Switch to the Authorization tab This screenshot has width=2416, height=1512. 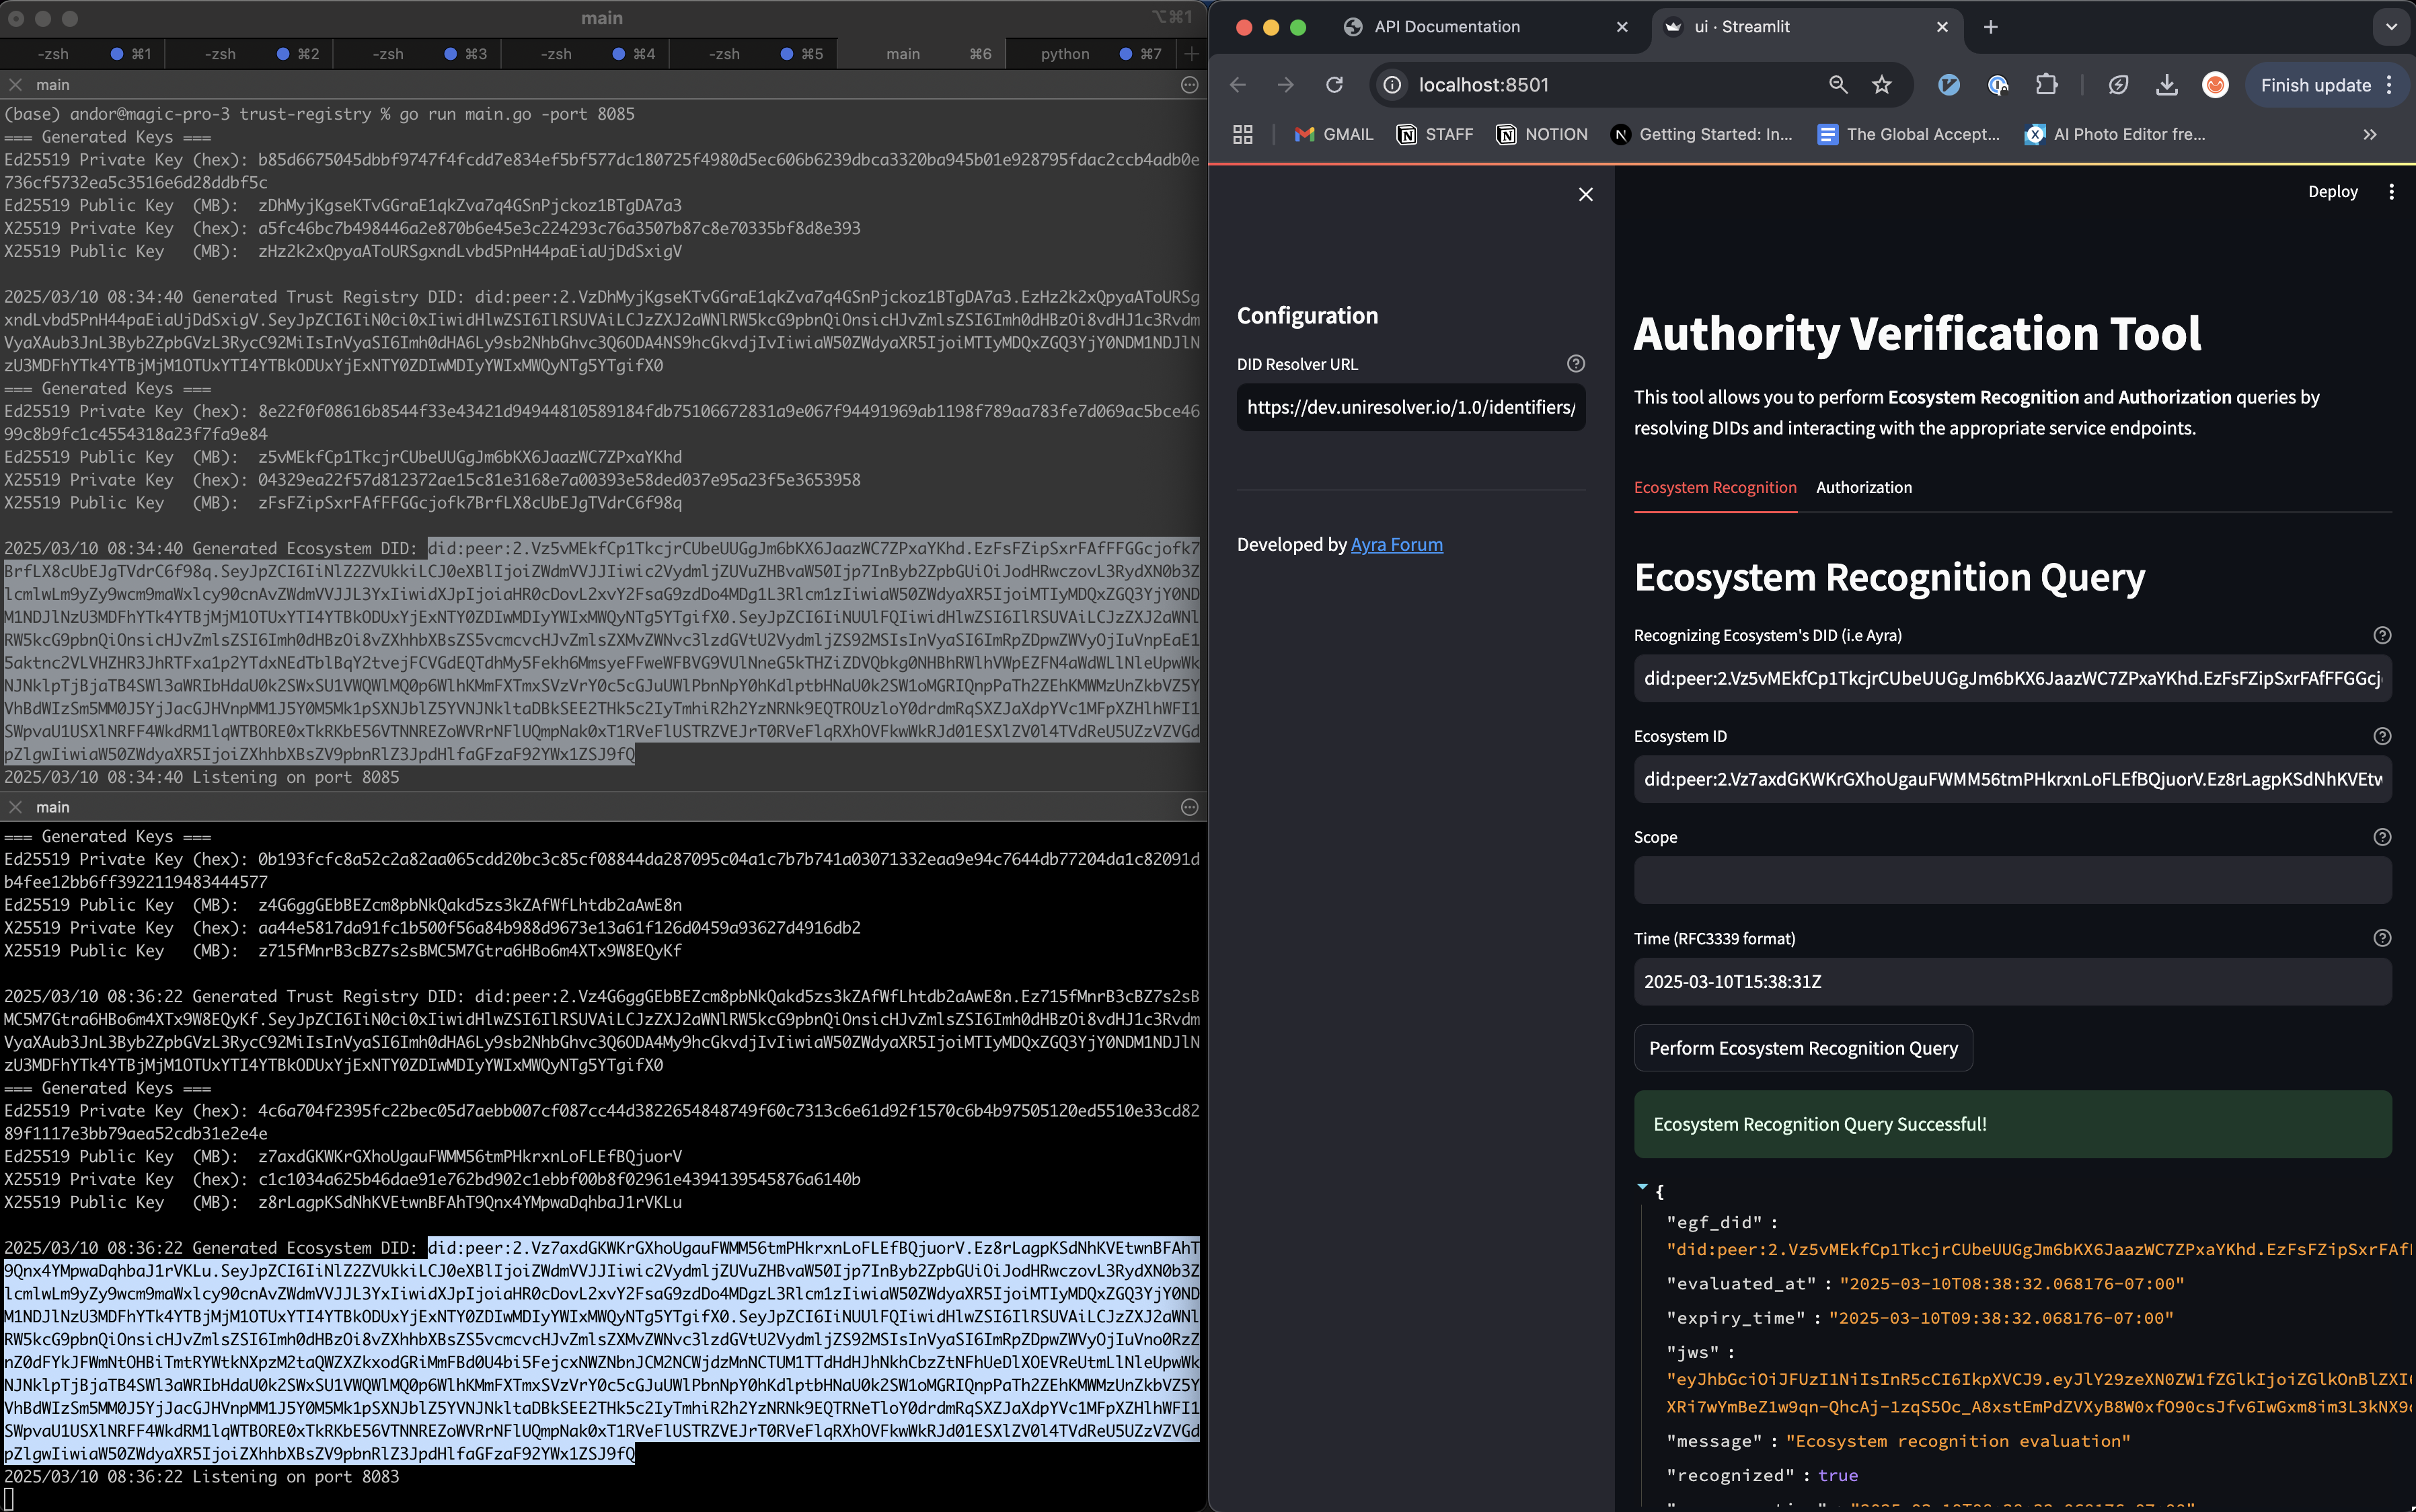[x=1863, y=488]
